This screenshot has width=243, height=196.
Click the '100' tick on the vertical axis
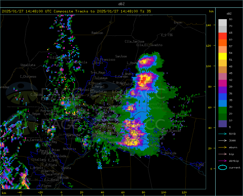pos(209,66)
